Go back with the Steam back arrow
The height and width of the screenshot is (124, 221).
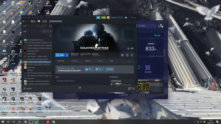(24, 21)
